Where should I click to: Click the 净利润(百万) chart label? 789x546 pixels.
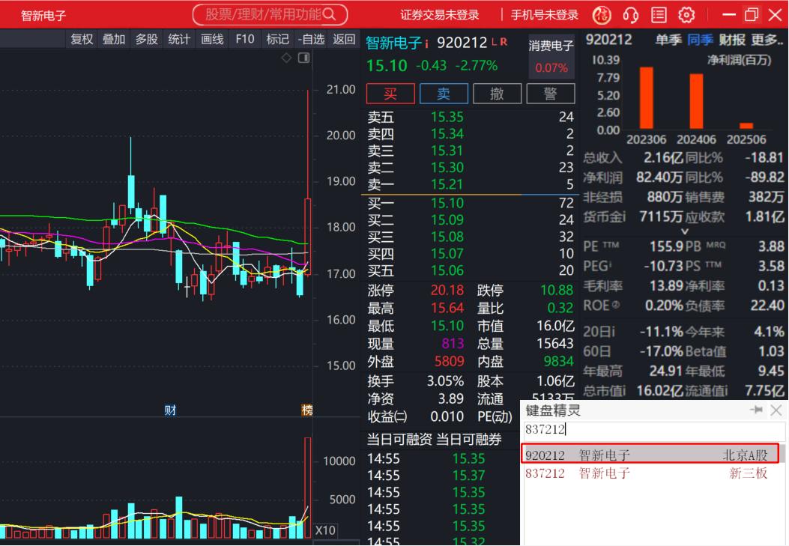[x=740, y=61]
